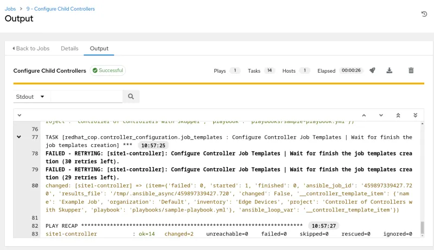The width and height of the screenshot is (434, 250).
Task: Select the Output tab
Action: [x=99, y=48]
